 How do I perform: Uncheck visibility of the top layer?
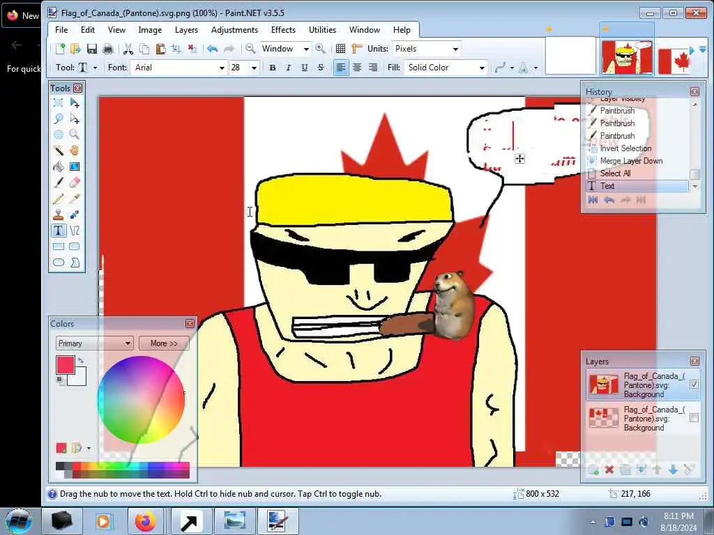point(694,385)
